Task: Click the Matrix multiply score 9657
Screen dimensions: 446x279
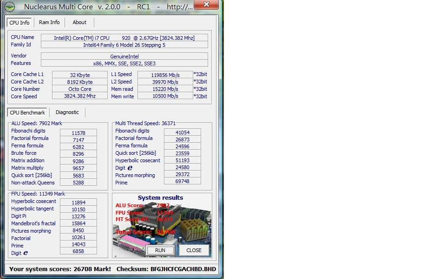Action: coord(79,168)
